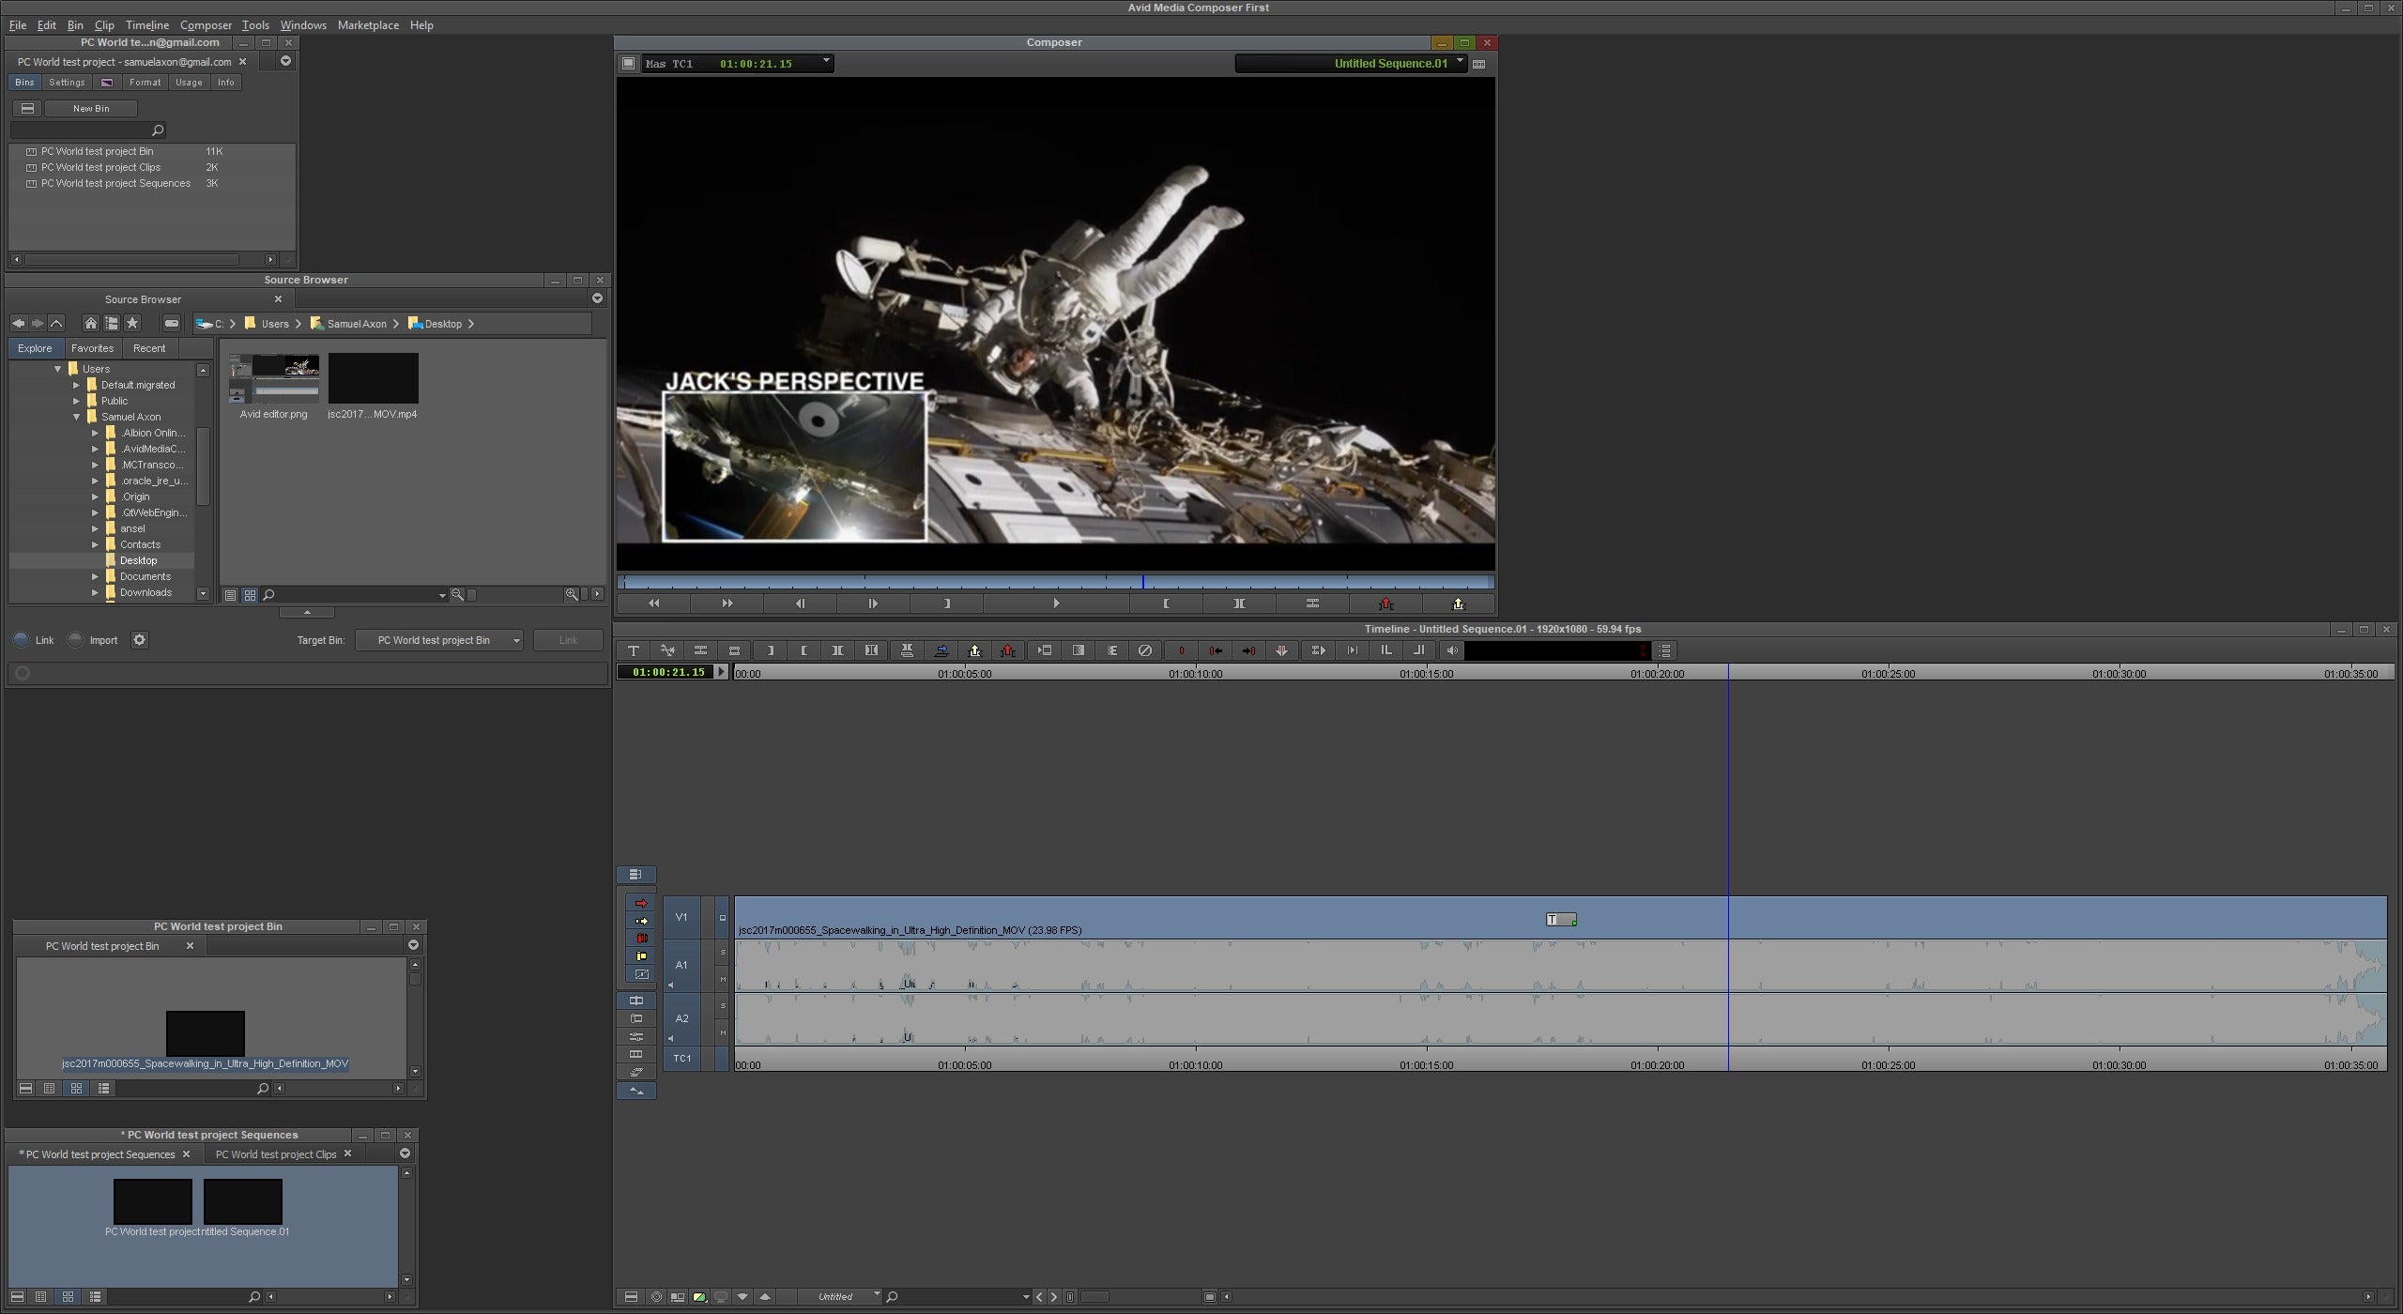The image size is (2403, 1314).
Task: Toggle V1 track monitor icon
Action: 723,918
